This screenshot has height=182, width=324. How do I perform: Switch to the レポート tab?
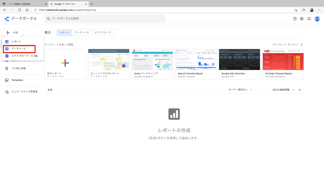(64, 32)
